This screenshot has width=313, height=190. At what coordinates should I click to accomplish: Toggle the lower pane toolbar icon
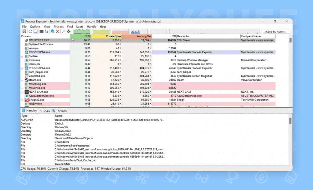(36, 31)
